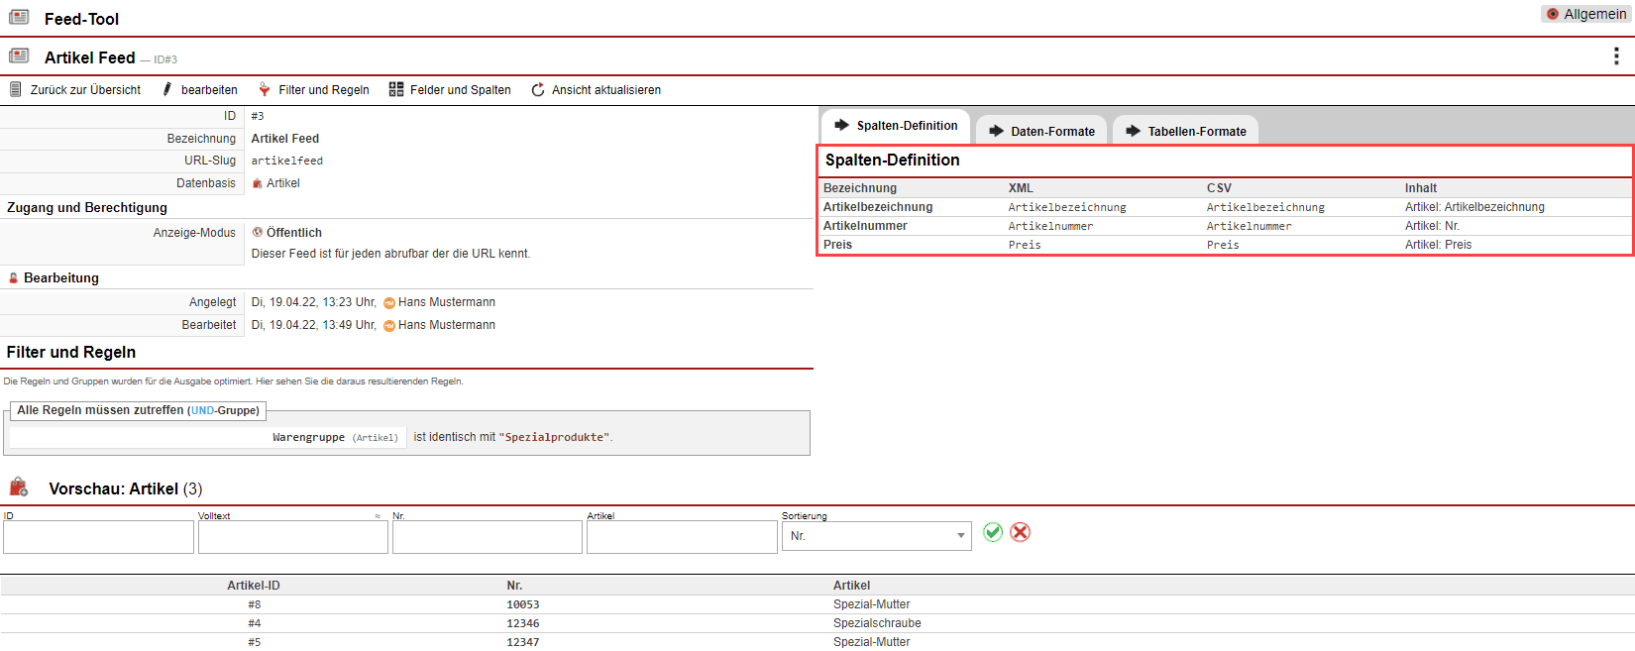
Task: Open the Allgemein selector at top right
Action: pos(1585,14)
